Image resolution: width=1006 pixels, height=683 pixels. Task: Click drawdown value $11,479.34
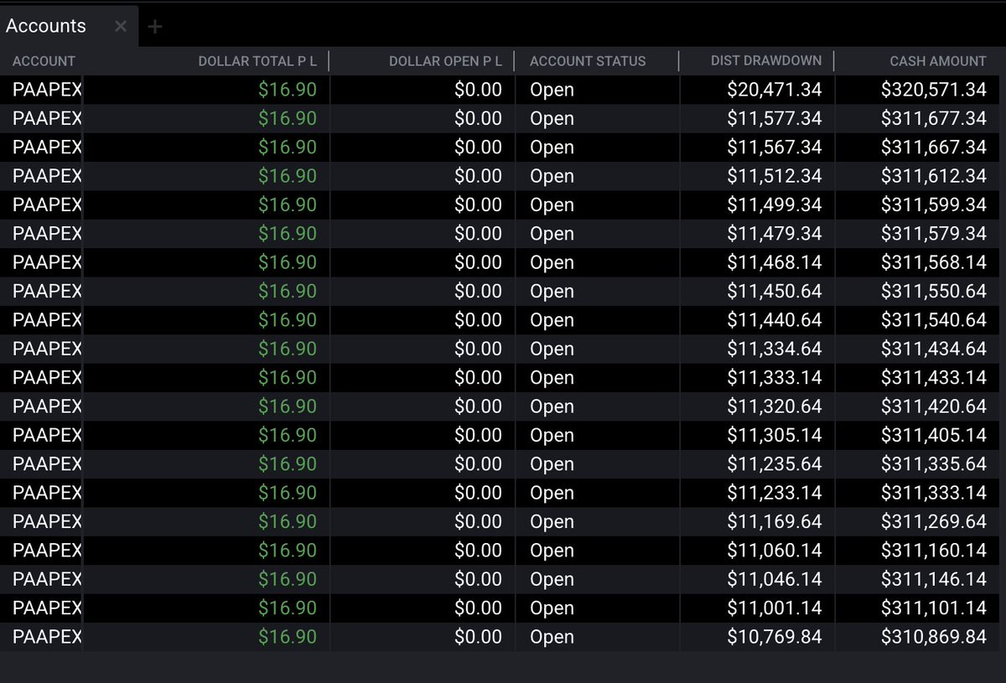[x=775, y=234]
